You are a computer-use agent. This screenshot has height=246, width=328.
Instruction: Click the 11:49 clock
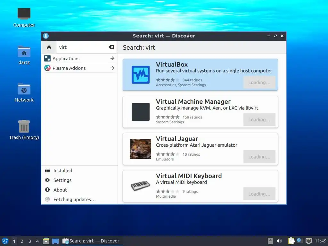click(320, 241)
